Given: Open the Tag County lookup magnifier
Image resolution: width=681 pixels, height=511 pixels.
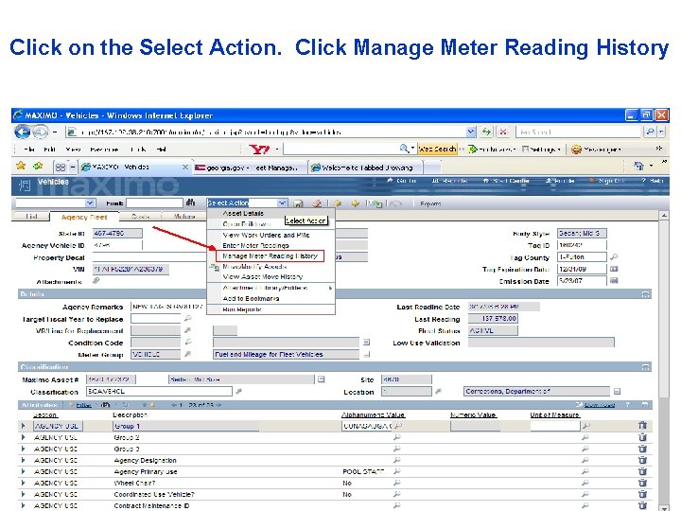Looking at the screenshot, I should click(x=614, y=256).
